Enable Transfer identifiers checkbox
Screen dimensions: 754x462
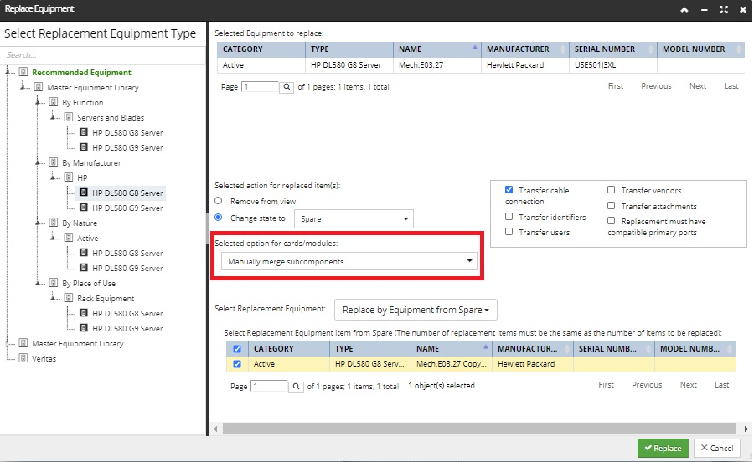click(509, 217)
